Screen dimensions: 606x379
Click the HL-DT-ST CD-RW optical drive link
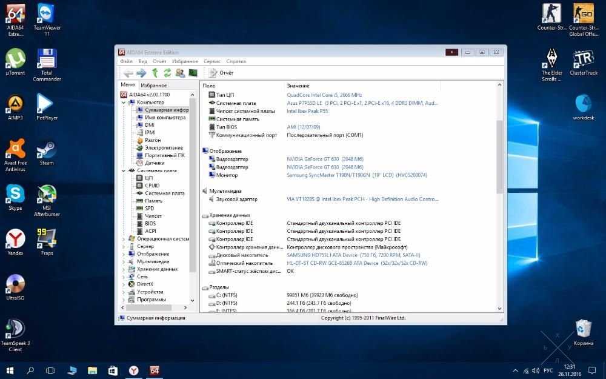357,263
